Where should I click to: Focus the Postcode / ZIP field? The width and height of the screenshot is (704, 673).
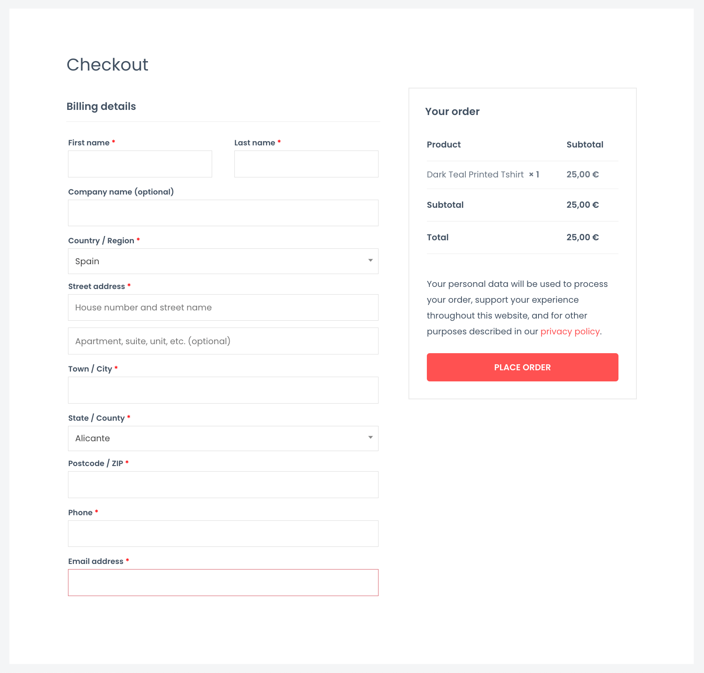(x=223, y=484)
